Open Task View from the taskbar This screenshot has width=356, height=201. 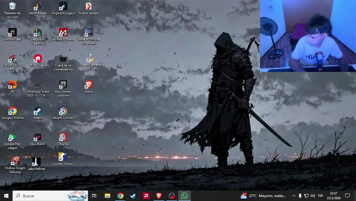tap(94, 196)
